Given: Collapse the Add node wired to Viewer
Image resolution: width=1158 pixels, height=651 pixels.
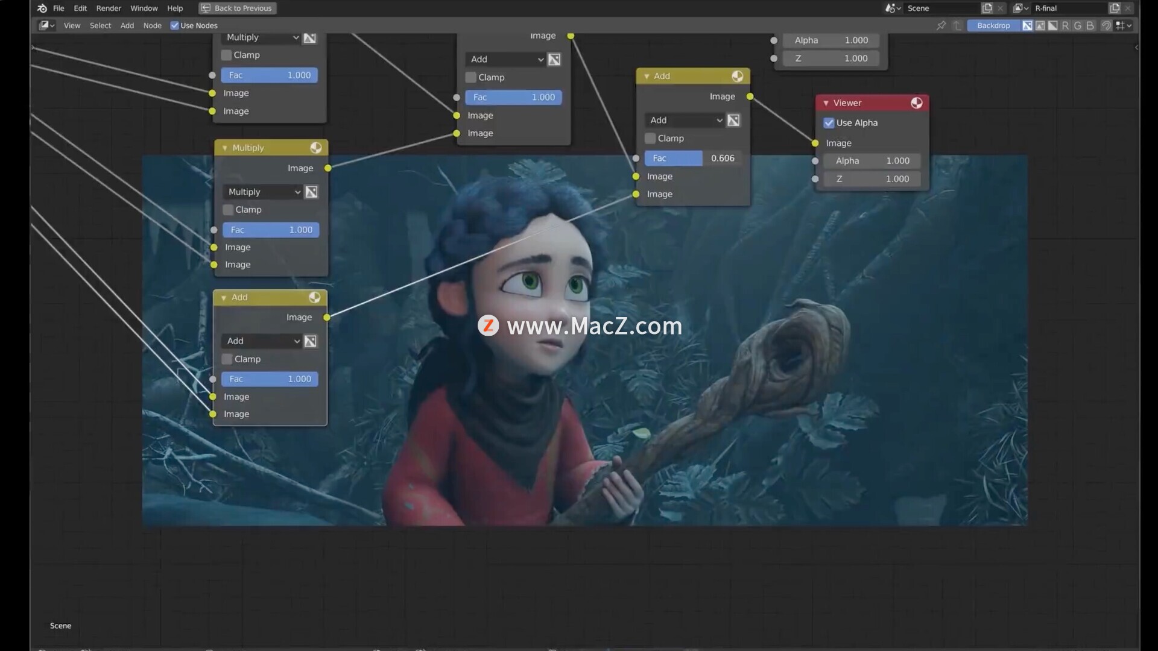Looking at the screenshot, I should (x=647, y=77).
